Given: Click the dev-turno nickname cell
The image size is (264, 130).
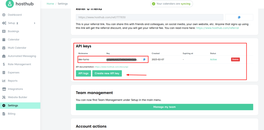Looking at the screenshot, I should coord(84,59).
